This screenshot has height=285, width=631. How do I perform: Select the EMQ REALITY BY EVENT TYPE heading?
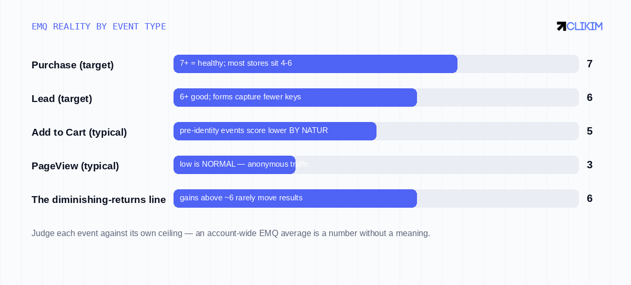(x=99, y=26)
